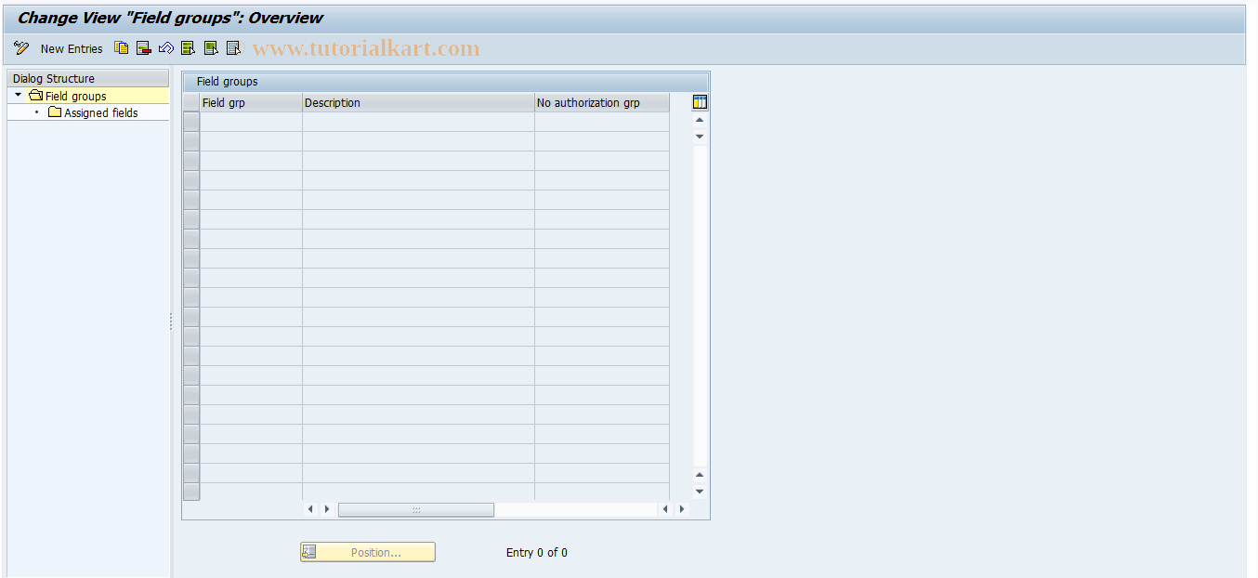Click first empty Description cell
The image size is (1258, 578).
(x=418, y=122)
